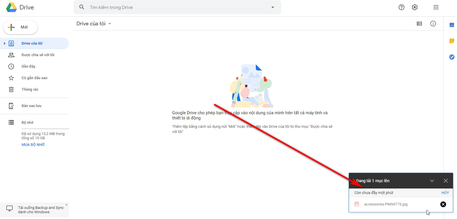Click the Drive của tôi sidebar icon
The image size is (457, 219).
point(11,43)
